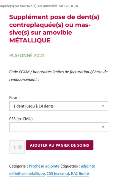Open the "1 dent jusqu'à 14 dents" dropdown
The image size is (119, 184).
pos(59,106)
